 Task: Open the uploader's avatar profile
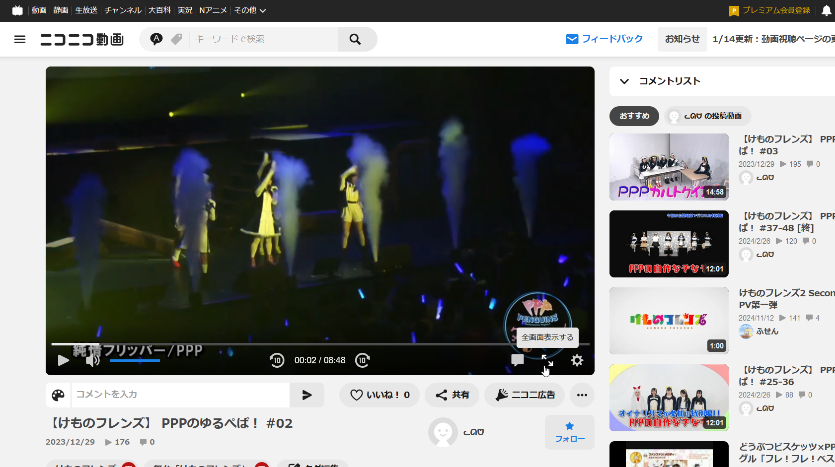[x=443, y=432]
